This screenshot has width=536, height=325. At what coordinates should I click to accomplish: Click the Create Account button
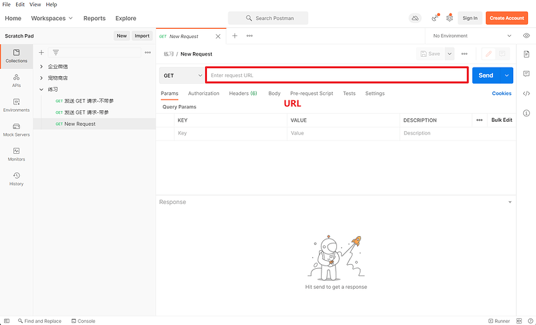pyautogui.click(x=507, y=18)
